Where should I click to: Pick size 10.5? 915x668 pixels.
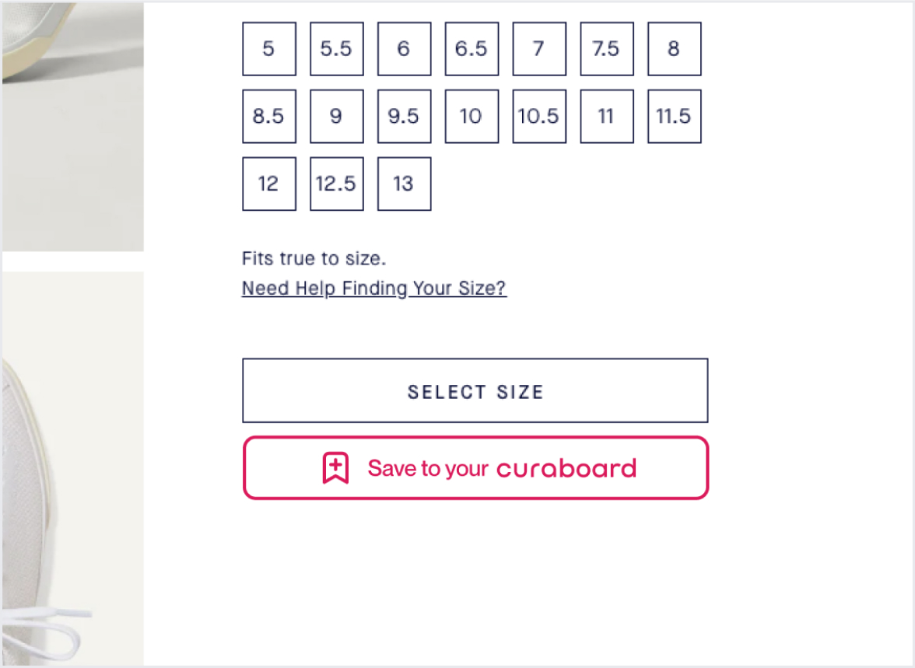[x=539, y=116]
